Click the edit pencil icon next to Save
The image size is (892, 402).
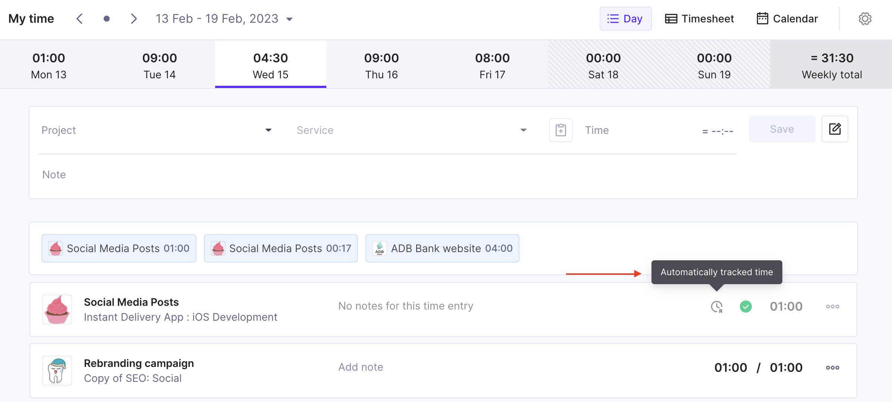click(835, 129)
